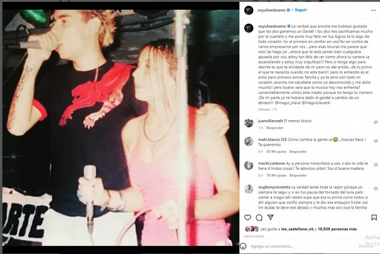The width and height of the screenshot is (380, 254).
Task: Reply to juanvillarrealt's comment with Responder
Action: coord(275,128)
